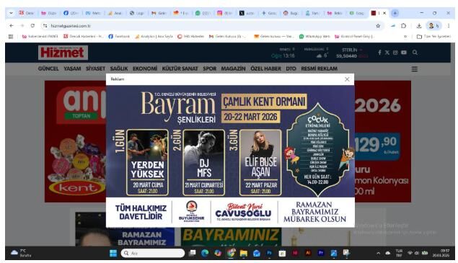Switch to the X tab
The width and height of the screenshot is (458, 263).
coord(246,13)
